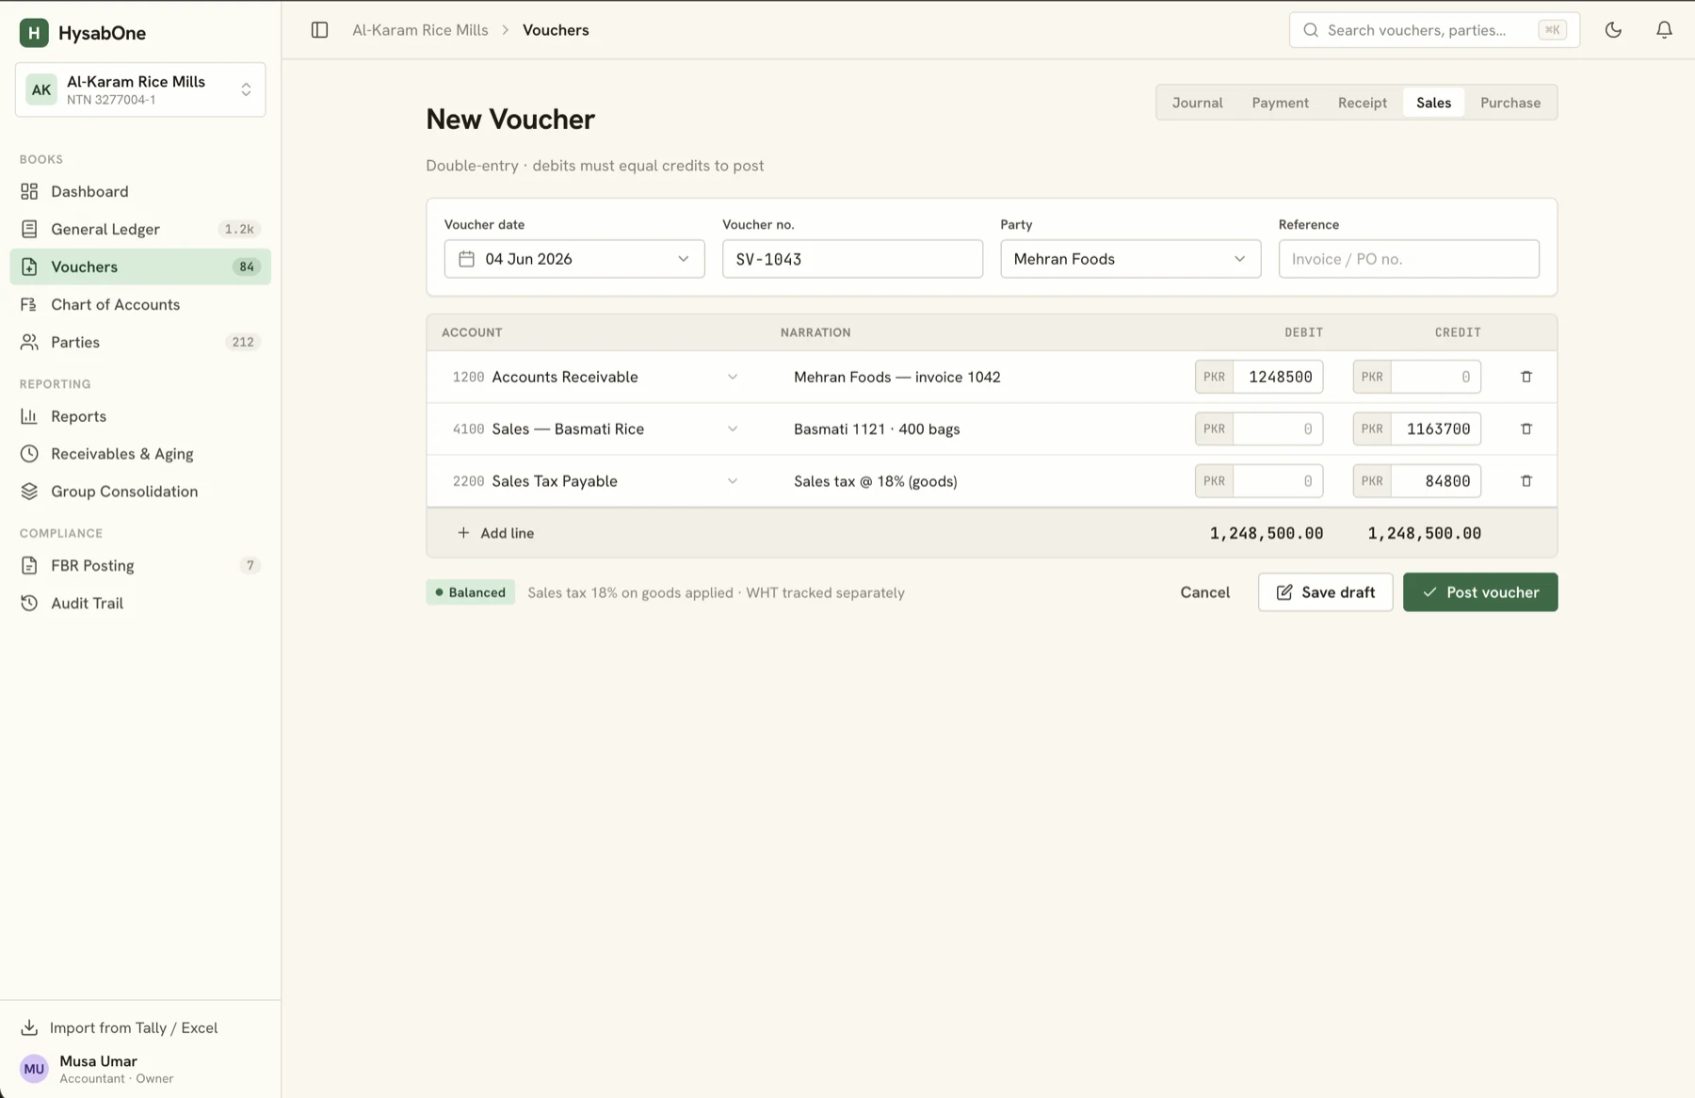The width and height of the screenshot is (1695, 1098).
Task: Select the Receipt voucher tab
Action: (1362, 103)
